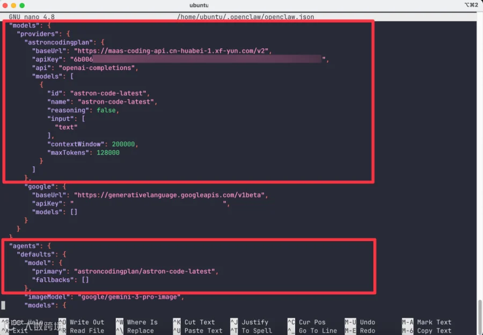
Task: Click the "primary" model value line
Action: (125, 271)
